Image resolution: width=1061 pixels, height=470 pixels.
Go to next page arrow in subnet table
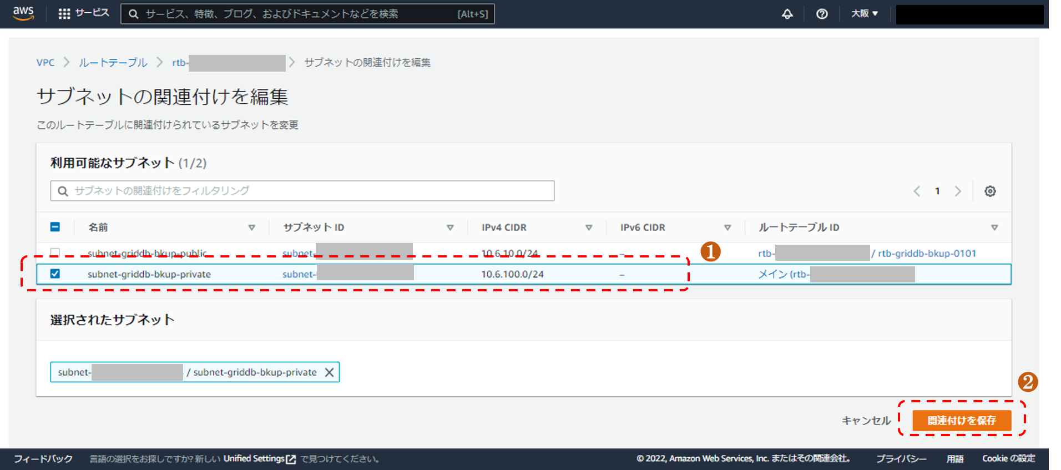tap(958, 191)
